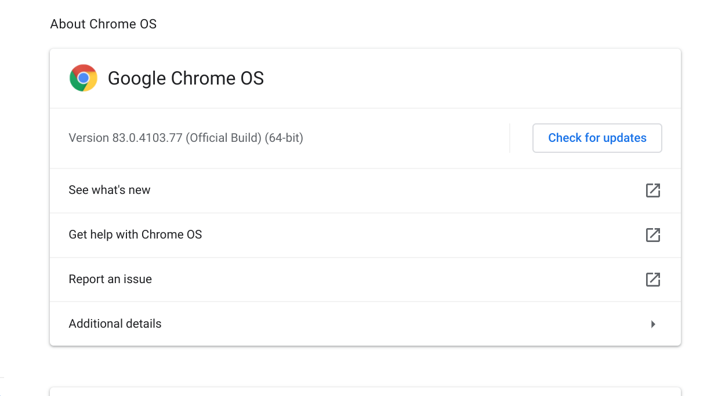Click the (Official Build) text in version line
Screen dimensions: 718x396
point(224,138)
